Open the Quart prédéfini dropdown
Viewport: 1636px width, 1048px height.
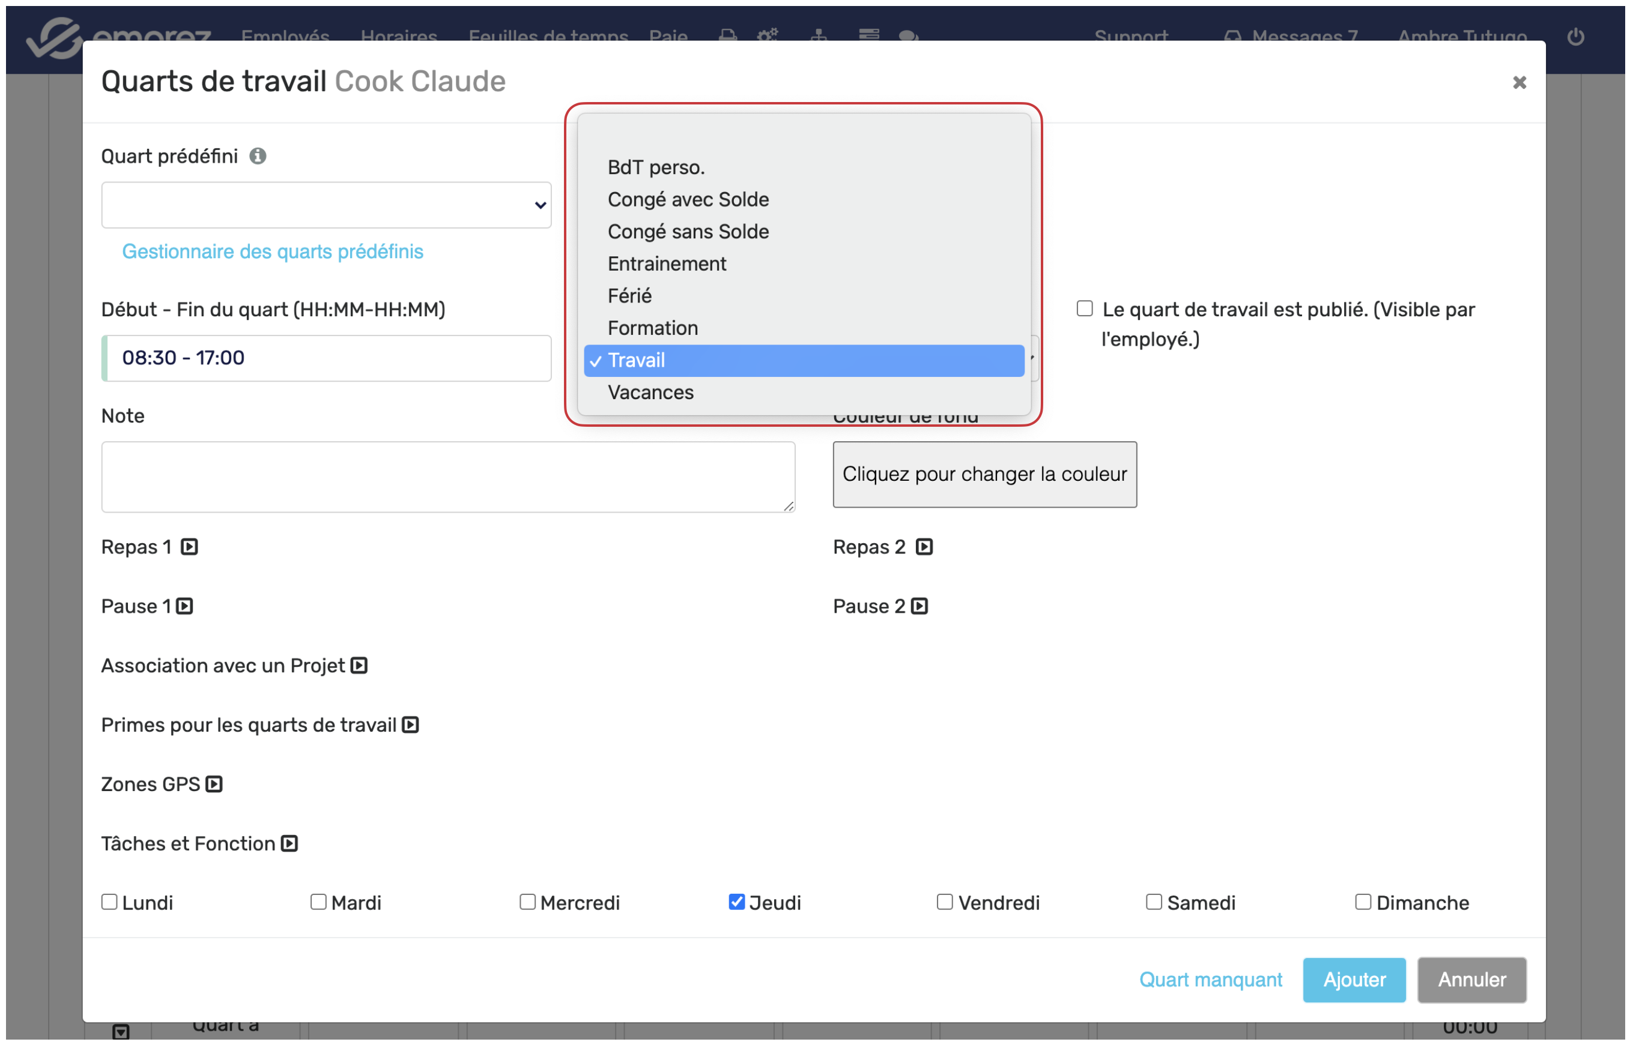pos(327,205)
